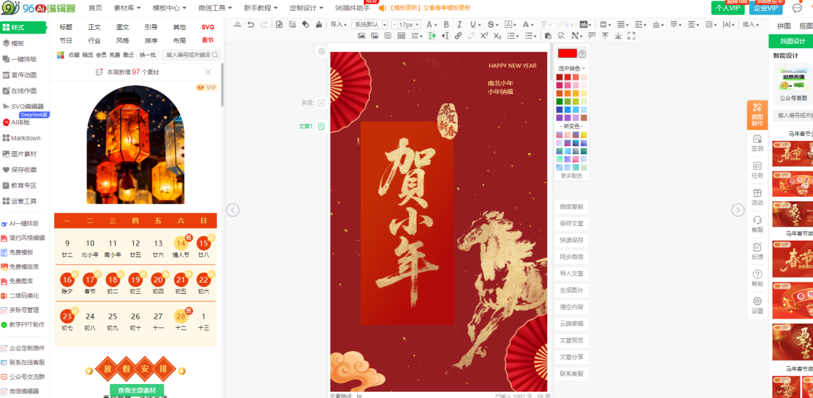
Task: Click the fullscreen icon in the editor toolbar
Action: (x=631, y=36)
